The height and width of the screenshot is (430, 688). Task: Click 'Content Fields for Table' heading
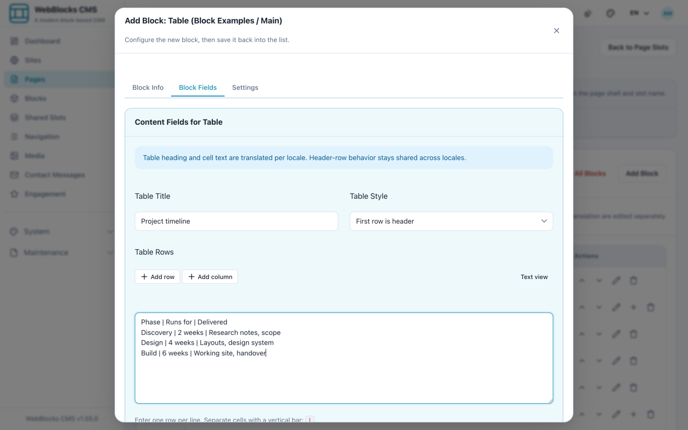coord(178,122)
